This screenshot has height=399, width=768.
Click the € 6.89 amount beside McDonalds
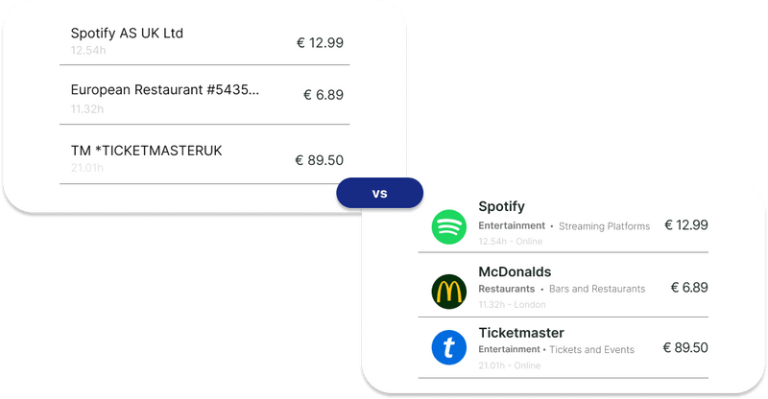[x=688, y=287]
